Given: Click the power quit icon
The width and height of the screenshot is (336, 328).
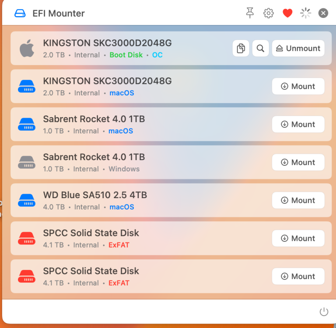Looking at the screenshot, I should 324,312.
